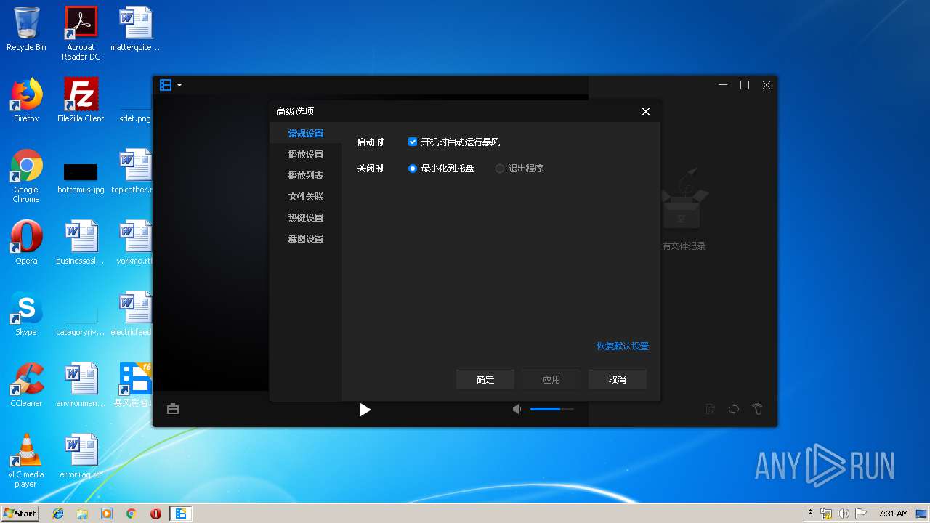Open the main menu icon of the player
Image resolution: width=930 pixels, height=523 pixels.
tap(166, 85)
